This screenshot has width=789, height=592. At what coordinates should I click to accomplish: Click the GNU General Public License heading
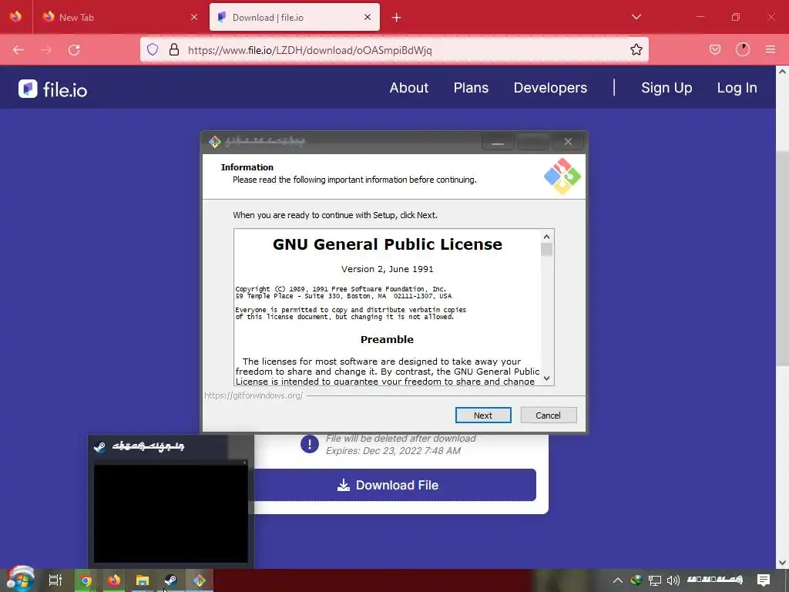pyautogui.click(x=387, y=244)
